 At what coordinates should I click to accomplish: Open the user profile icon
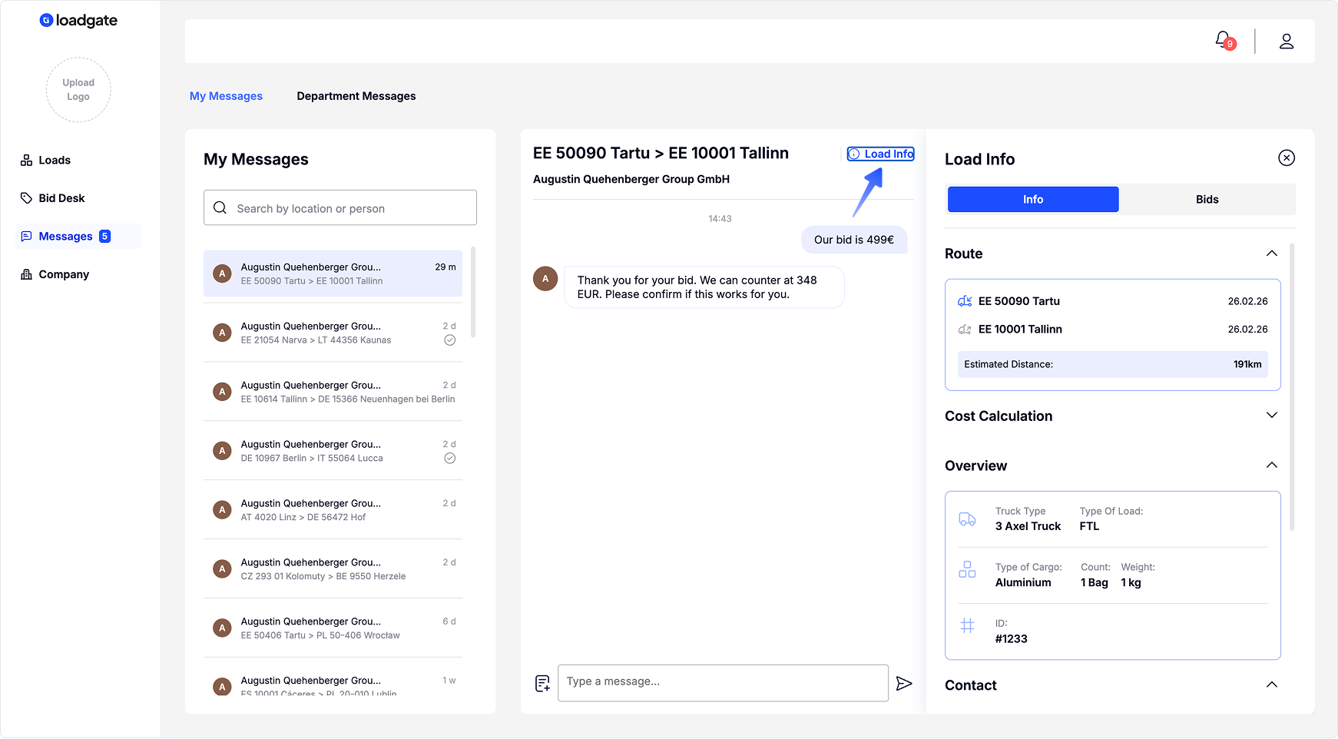[x=1287, y=41]
